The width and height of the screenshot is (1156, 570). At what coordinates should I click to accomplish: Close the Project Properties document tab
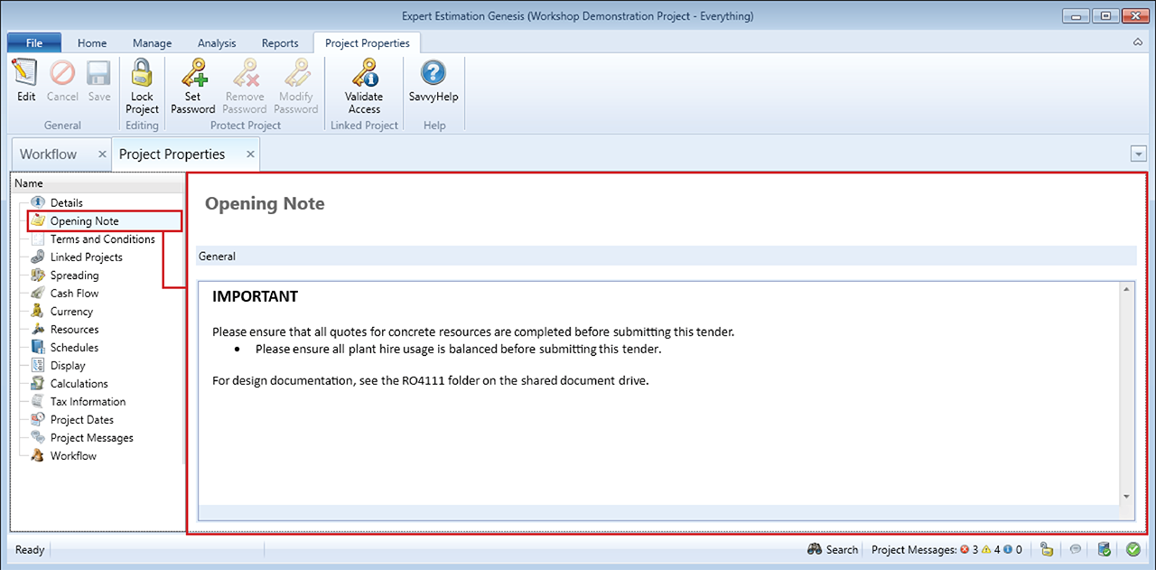click(251, 154)
